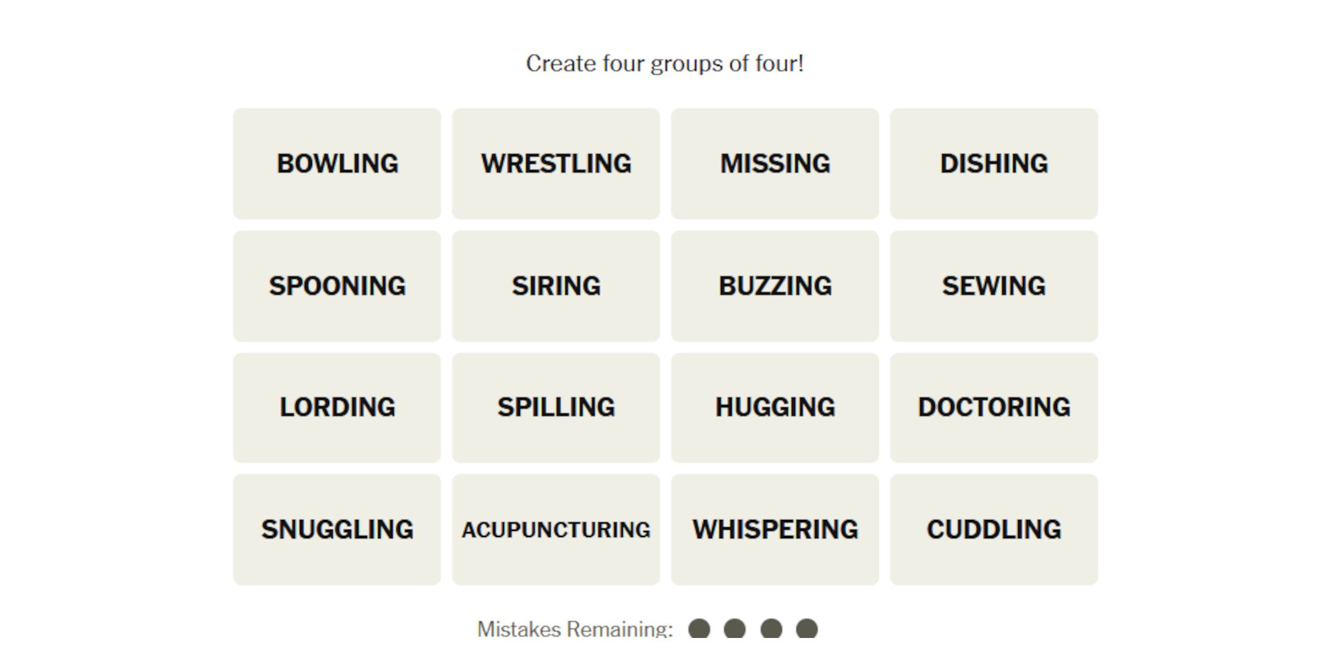Click the 'Create four groups of four!' heading
Screen dimensions: 1338x669
665,63
